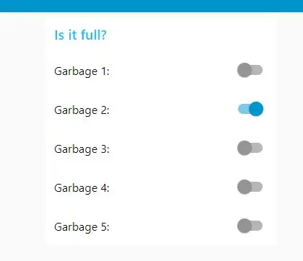Turn off the Garbage 2 switch
Viewport: 303px width, 261px height.
coord(250,109)
